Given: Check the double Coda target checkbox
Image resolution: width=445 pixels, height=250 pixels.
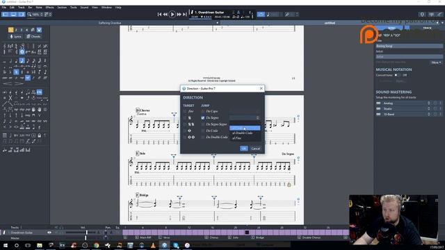Looking at the screenshot, I should pyautogui.click(x=185, y=137).
